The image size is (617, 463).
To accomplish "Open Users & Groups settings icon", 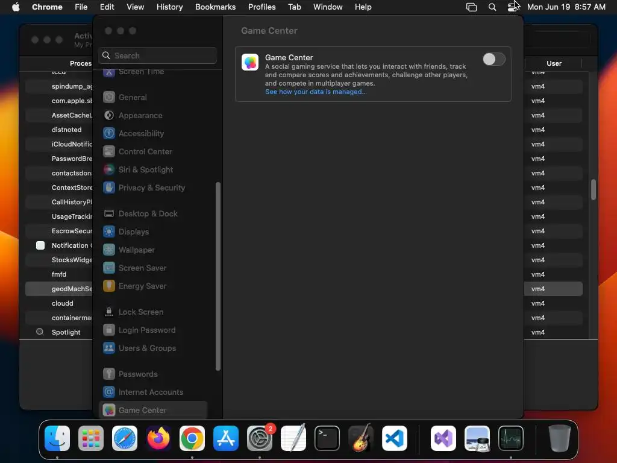I will (x=109, y=348).
